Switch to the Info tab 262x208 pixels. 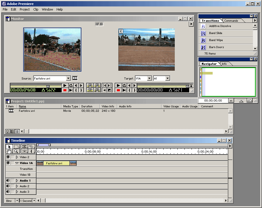tap(224, 64)
